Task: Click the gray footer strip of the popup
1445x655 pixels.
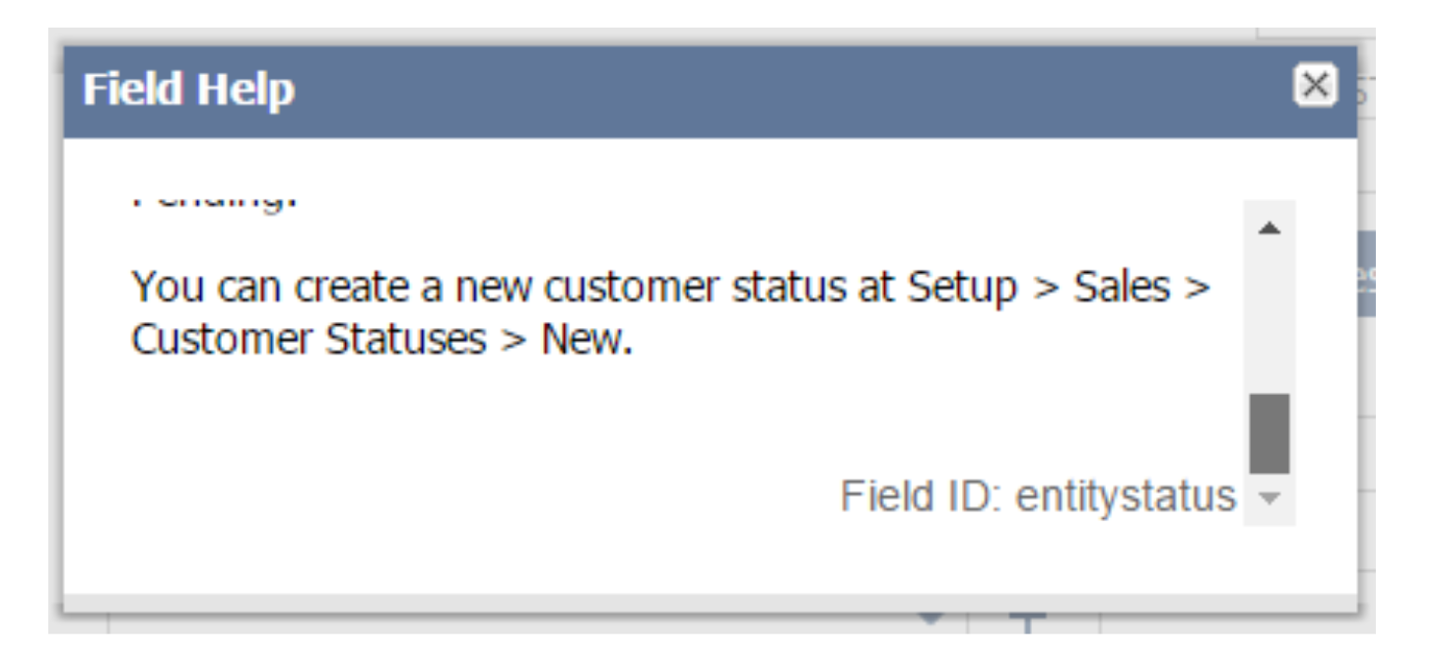Action: pyautogui.click(x=710, y=601)
